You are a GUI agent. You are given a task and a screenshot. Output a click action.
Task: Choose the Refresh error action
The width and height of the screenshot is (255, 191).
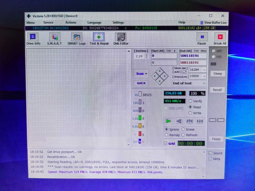tap(183, 135)
